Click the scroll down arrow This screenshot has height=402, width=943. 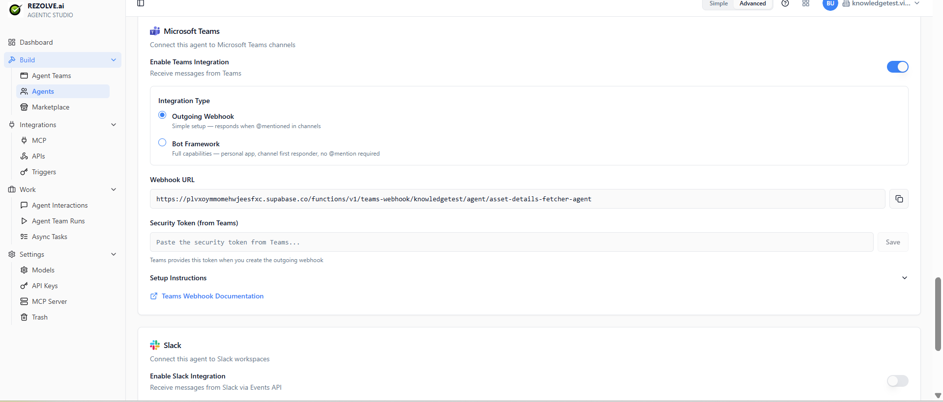tap(938, 396)
